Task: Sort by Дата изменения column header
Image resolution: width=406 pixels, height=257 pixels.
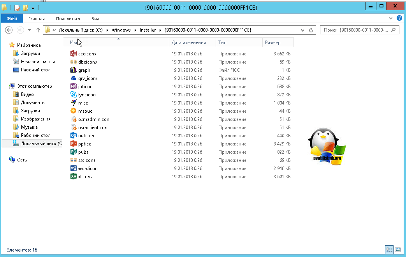Action: pyautogui.click(x=188, y=43)
